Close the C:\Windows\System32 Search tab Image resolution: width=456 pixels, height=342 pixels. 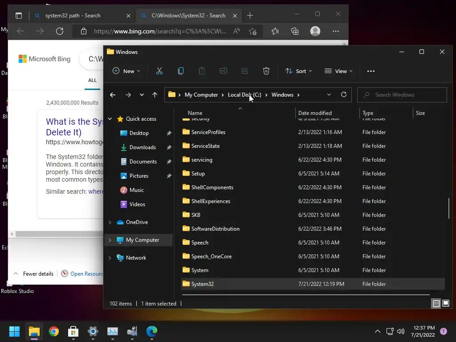click(235, 16)
